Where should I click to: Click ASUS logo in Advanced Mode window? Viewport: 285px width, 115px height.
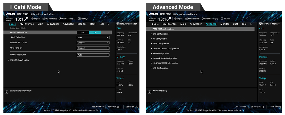coord(153,14)
